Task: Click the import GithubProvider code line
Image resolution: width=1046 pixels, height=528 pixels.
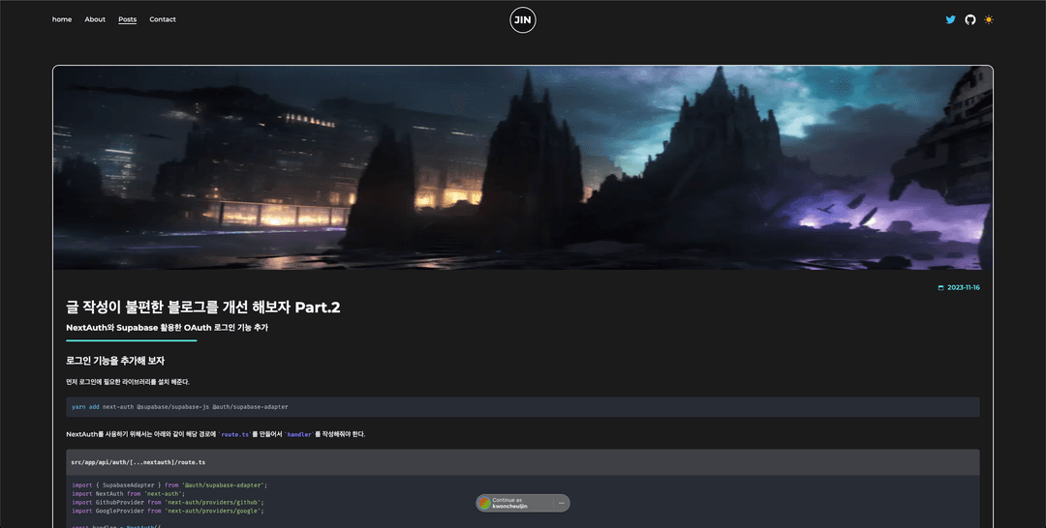Action: 168,503
